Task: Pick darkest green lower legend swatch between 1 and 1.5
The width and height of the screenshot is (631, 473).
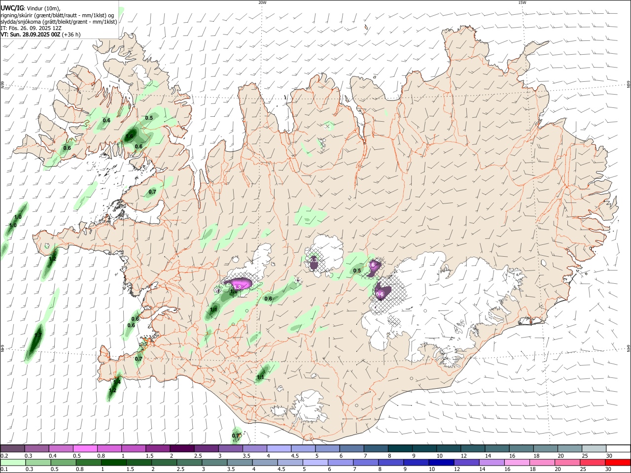Action: tap(113, 463)
